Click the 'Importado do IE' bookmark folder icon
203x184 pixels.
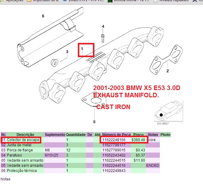tap(29, 1)
